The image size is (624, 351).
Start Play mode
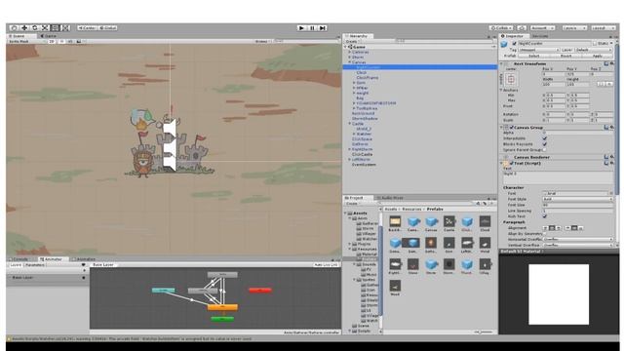pos(301,28)
